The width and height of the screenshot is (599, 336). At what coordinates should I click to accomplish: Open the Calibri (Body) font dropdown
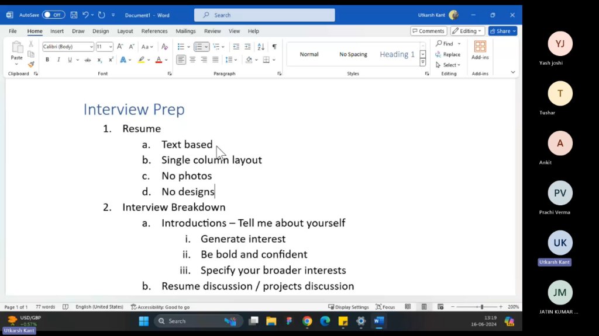(x=68, y=47)
